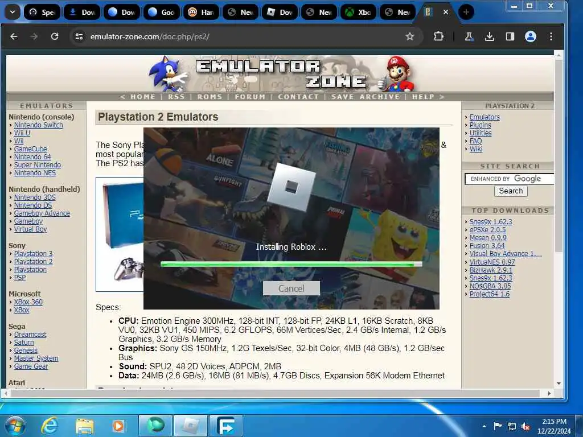The image size is (583, 437).
Task: Bookmark this page with the star icon
Action: [x=410, y=36]
